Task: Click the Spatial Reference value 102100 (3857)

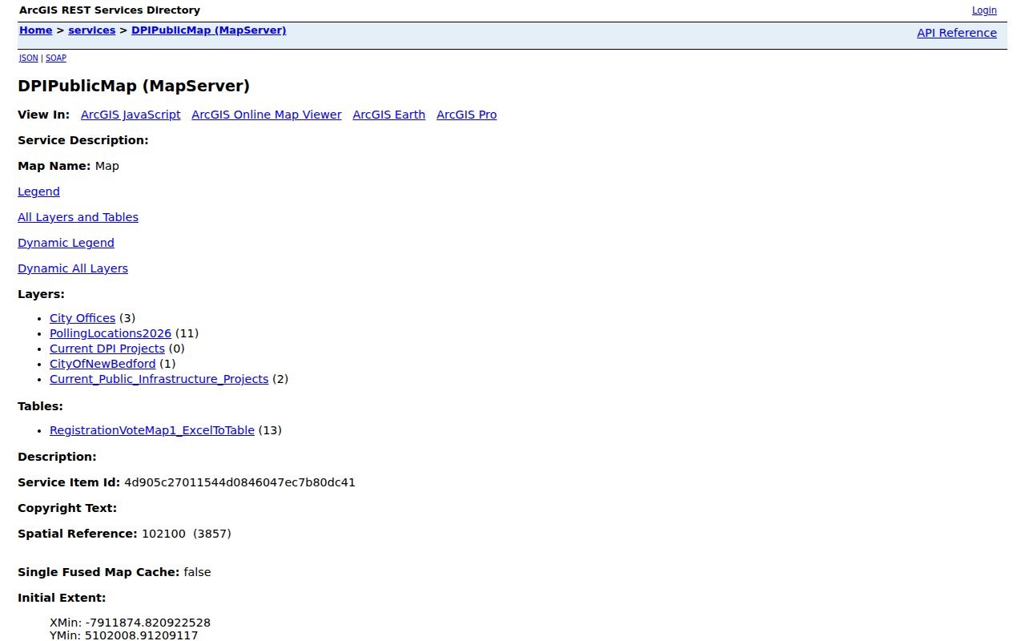Action: [x=187, y=534]
